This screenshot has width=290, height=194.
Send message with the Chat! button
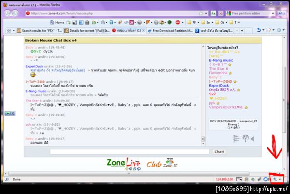(x=219, y=152)
